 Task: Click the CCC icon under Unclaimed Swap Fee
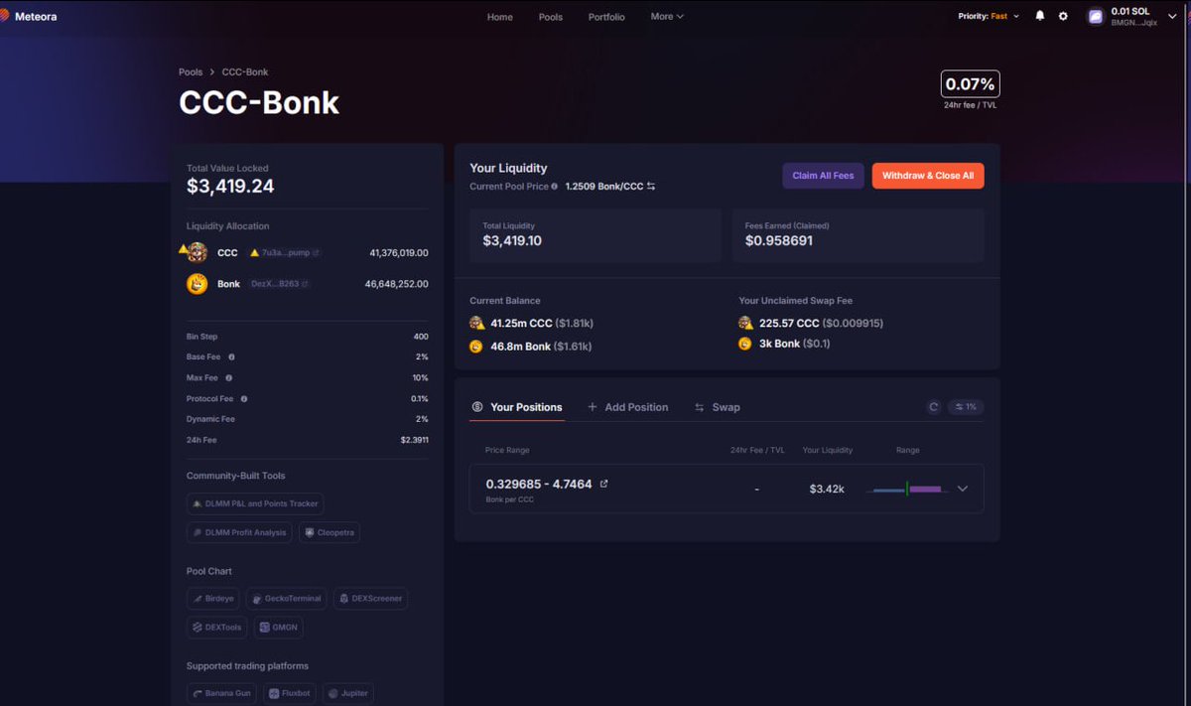(x=745, y=323)
